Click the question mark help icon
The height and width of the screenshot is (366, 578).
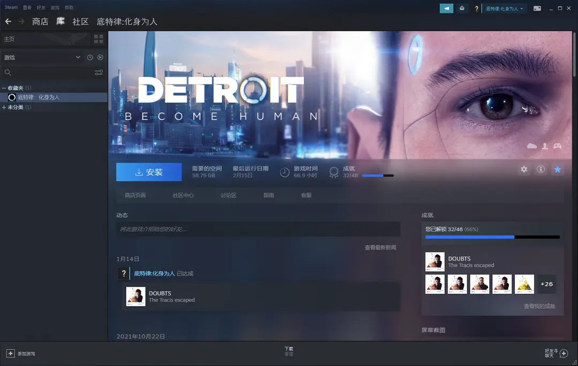click(x=476, y=9)
